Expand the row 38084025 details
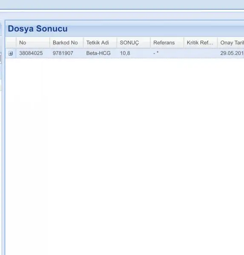The image size is (244, 255). (x=10, y=54)
